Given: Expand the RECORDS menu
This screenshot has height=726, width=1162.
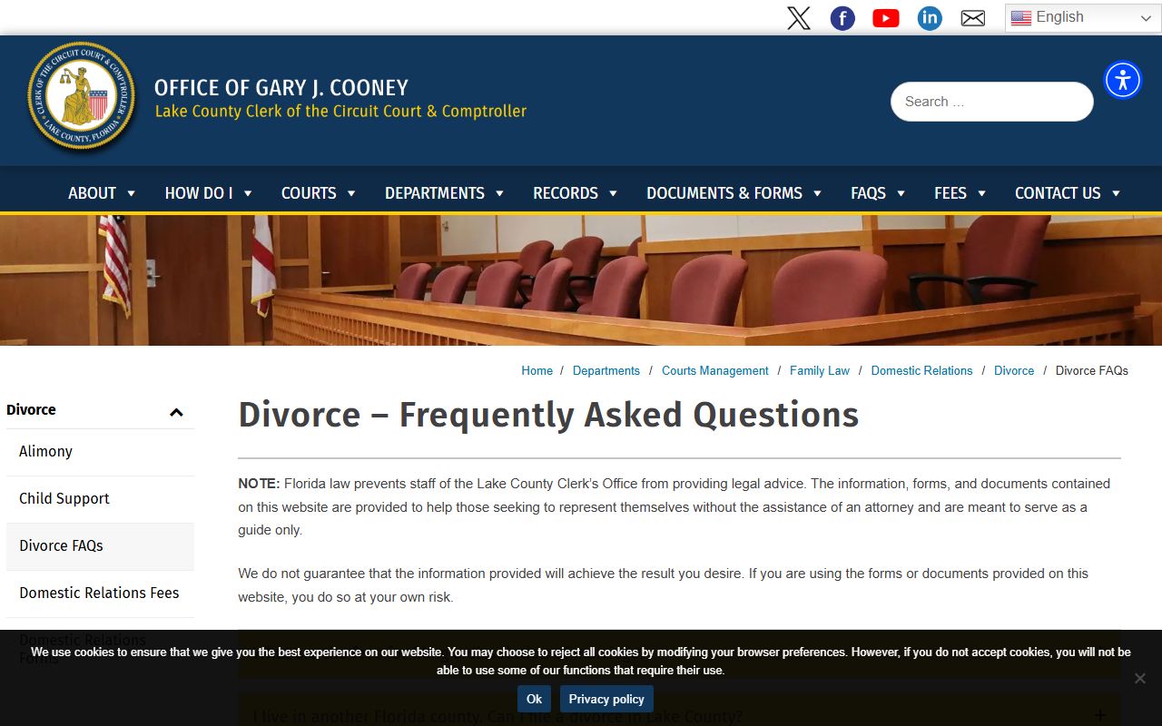Looking at the screenshot, I should [575, 192].
